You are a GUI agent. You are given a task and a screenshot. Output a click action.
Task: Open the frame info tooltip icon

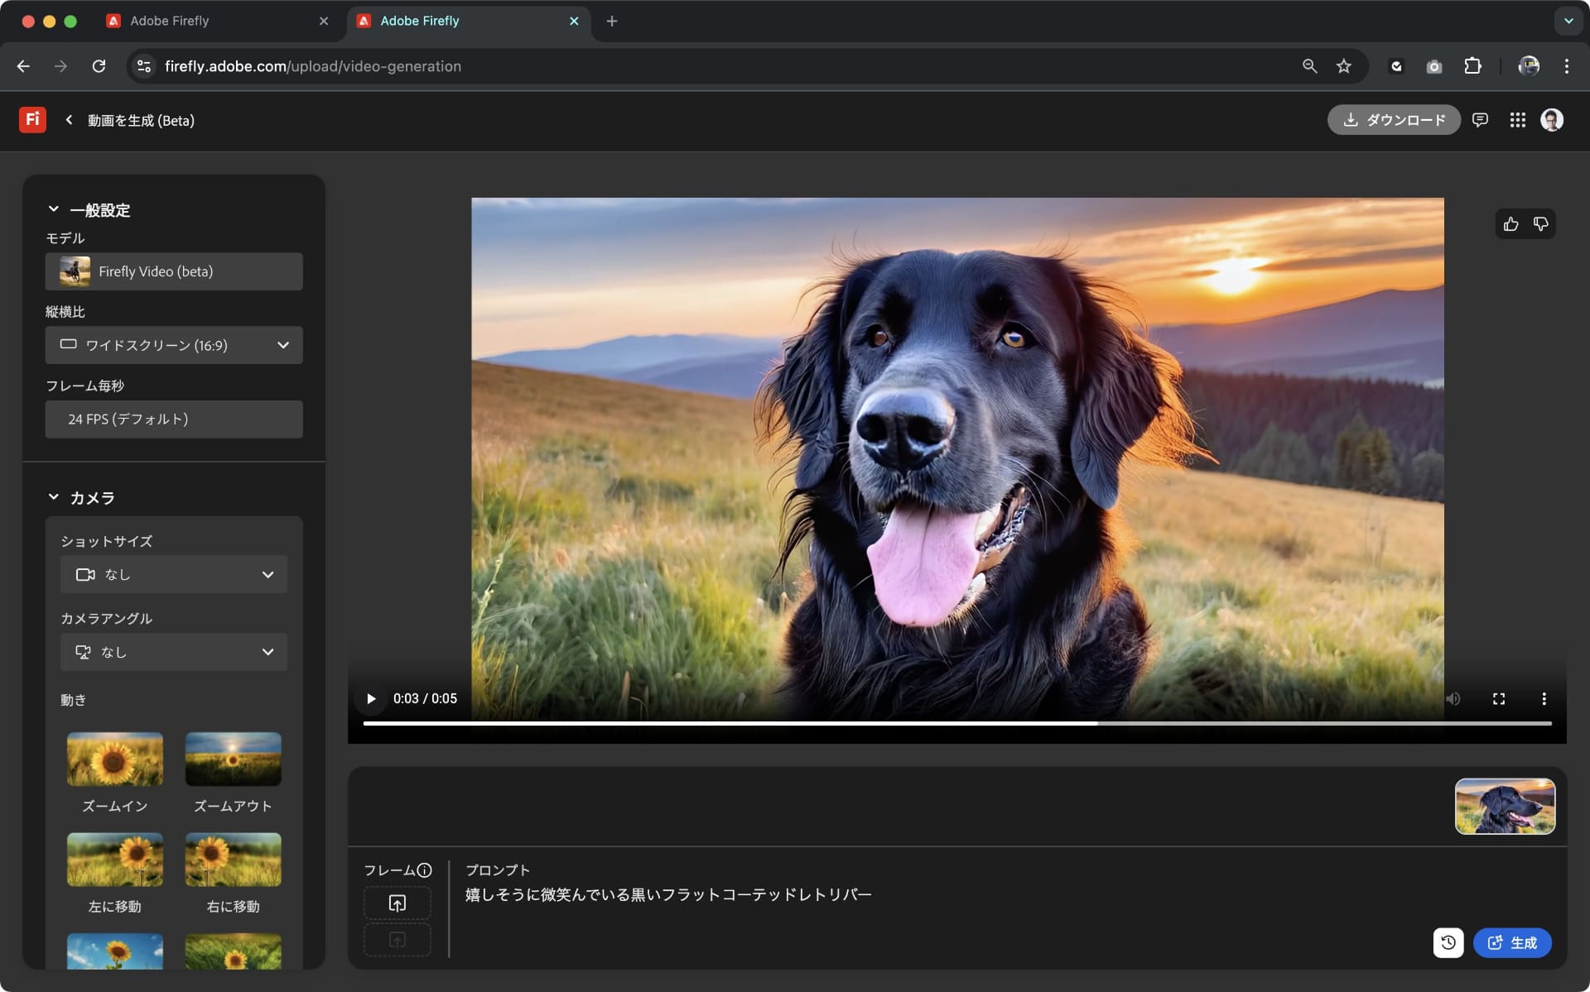(x=426, y=870)
